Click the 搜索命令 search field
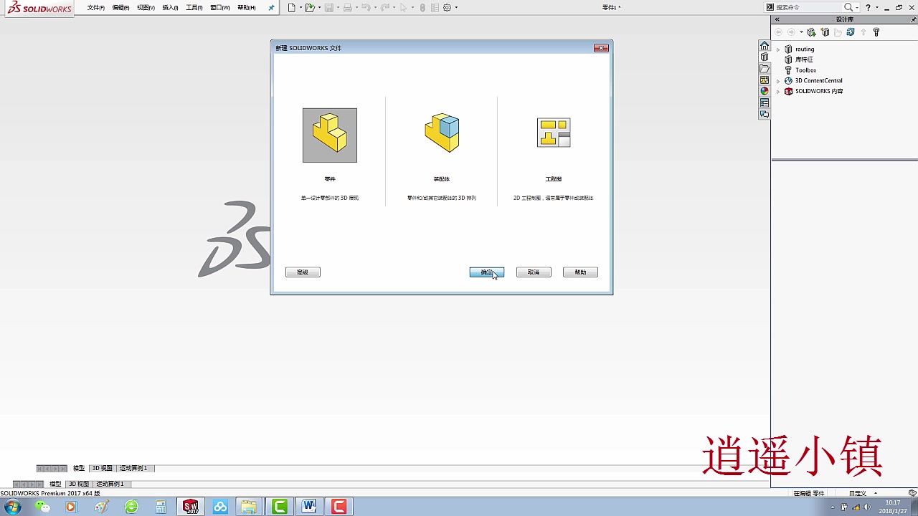The width and height of the screenshot is (918, 516). click(808, 8)
